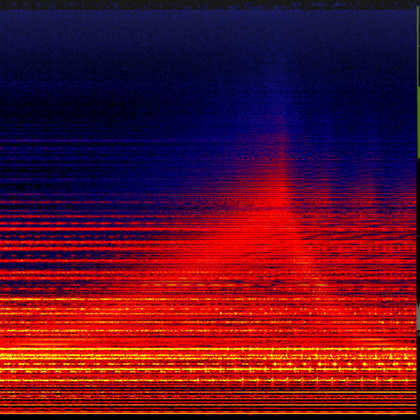Screen dimensions: 420x420
Task: Click the bright red vertical plume in spectrogram
Action: pyautogui.click(x=282, y=192)
